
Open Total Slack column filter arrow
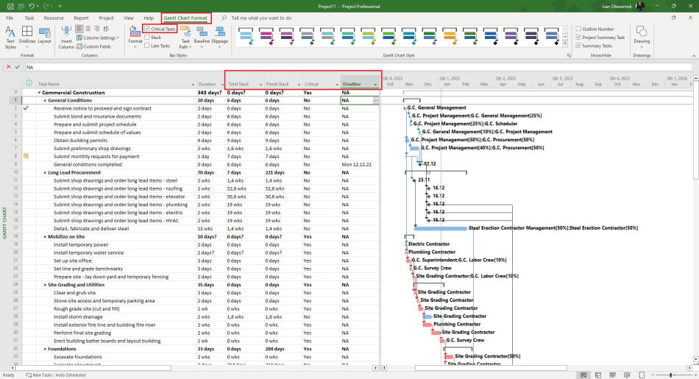point(260,85)
